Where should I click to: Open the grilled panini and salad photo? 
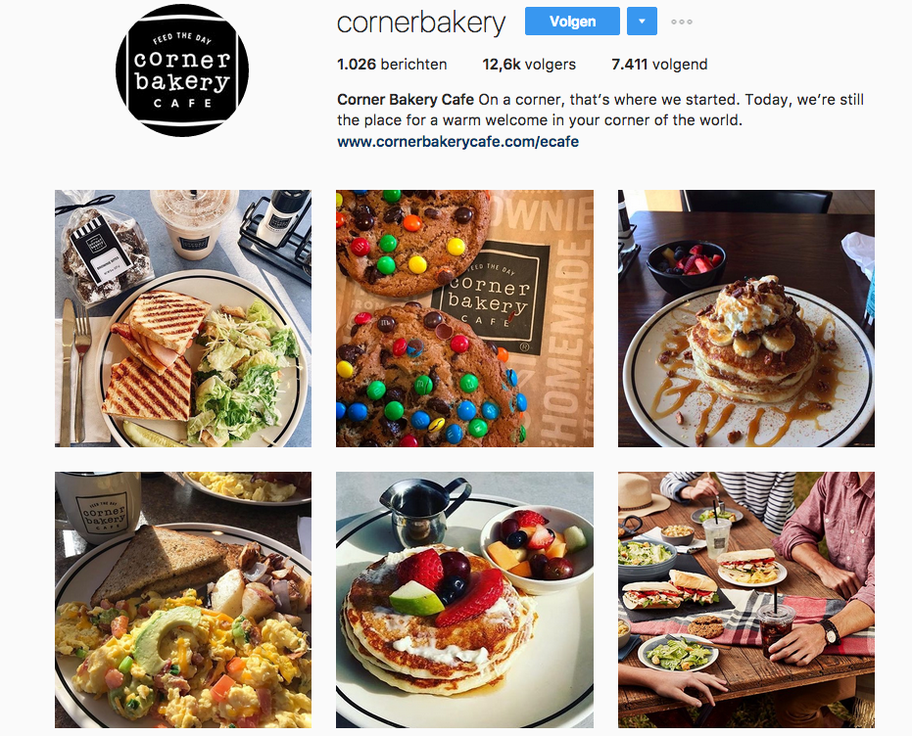[183, 318]
